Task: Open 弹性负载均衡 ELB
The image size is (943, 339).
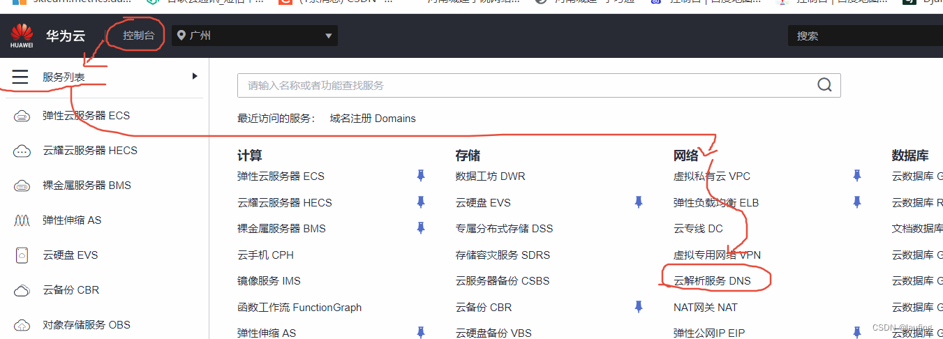Action: pyautogui.click(x=716, y=203)
